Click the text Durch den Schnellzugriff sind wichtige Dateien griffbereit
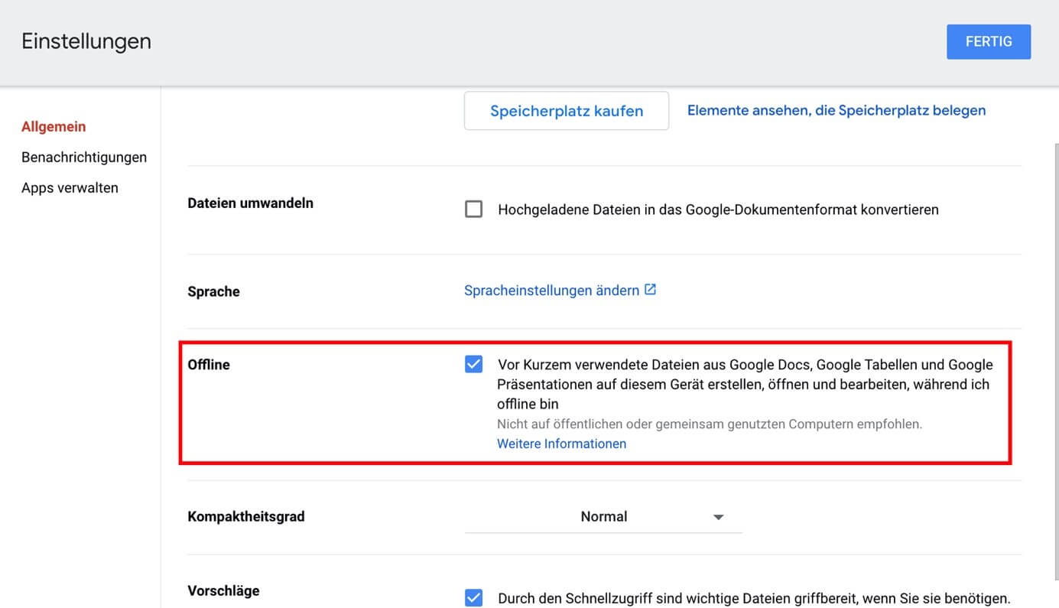Image resolution: width=1059 pixels, height=608 pixels. pos(754,598)
